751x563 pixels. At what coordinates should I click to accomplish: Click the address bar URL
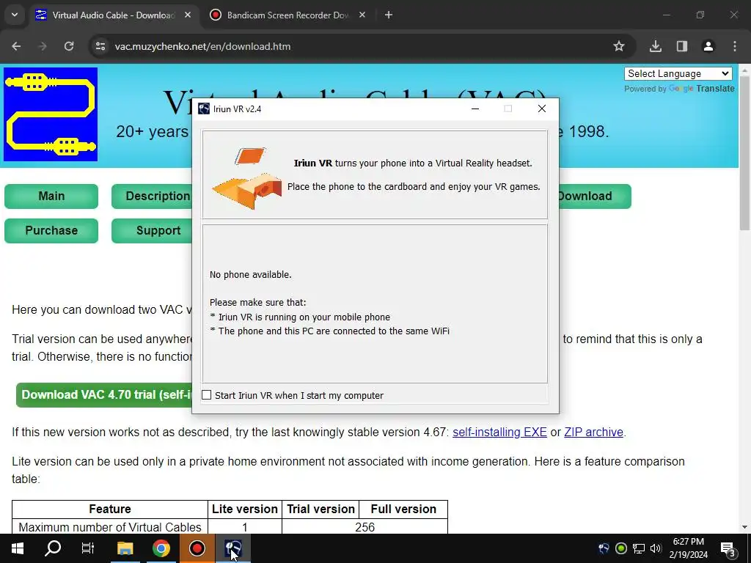202,46
